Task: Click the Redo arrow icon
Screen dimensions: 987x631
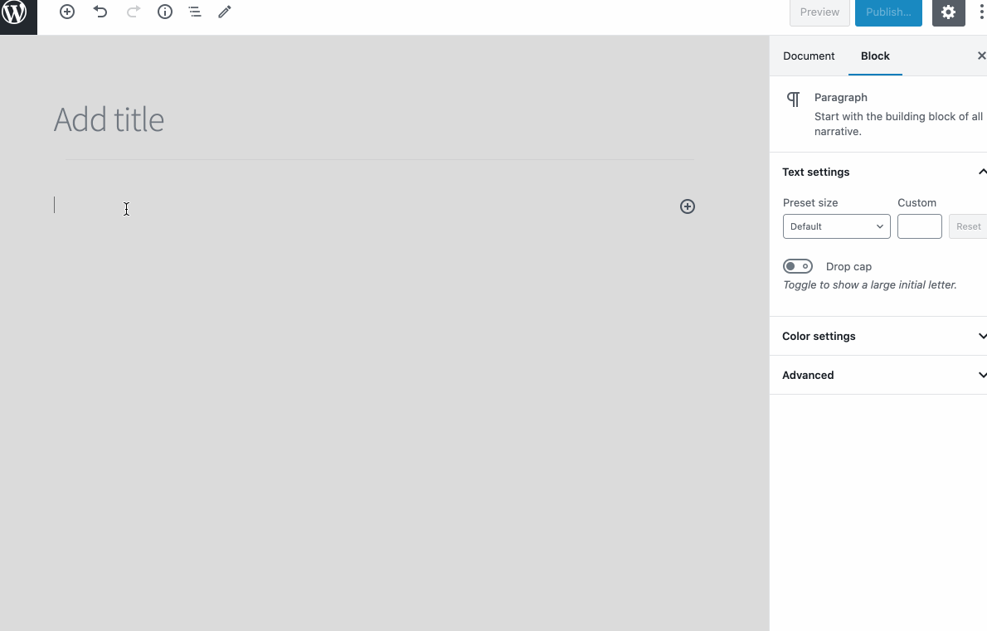Action: coord(133,12)
